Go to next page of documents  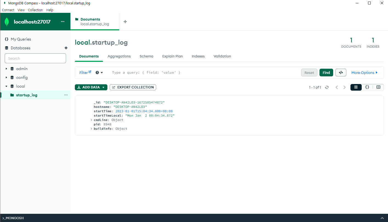click(345, 87)
